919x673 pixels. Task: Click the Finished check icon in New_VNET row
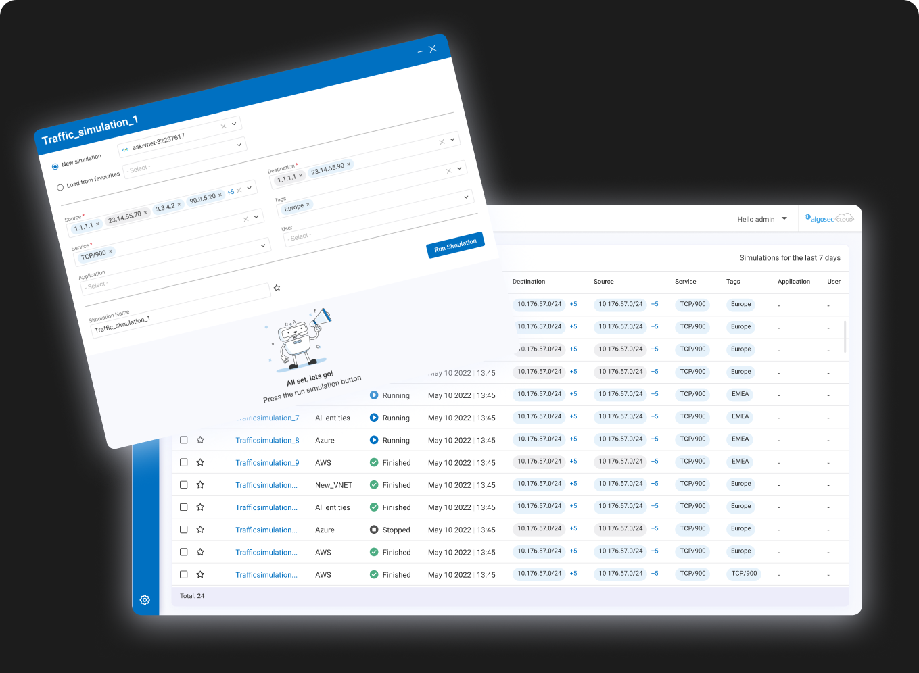[x=374, y=485]
